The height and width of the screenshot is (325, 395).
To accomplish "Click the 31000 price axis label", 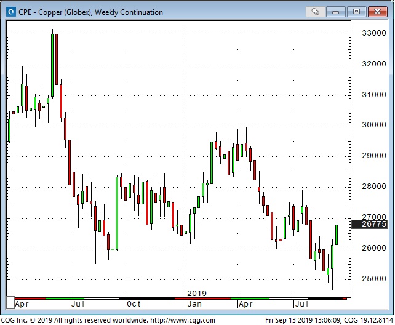I will point(374,94).
